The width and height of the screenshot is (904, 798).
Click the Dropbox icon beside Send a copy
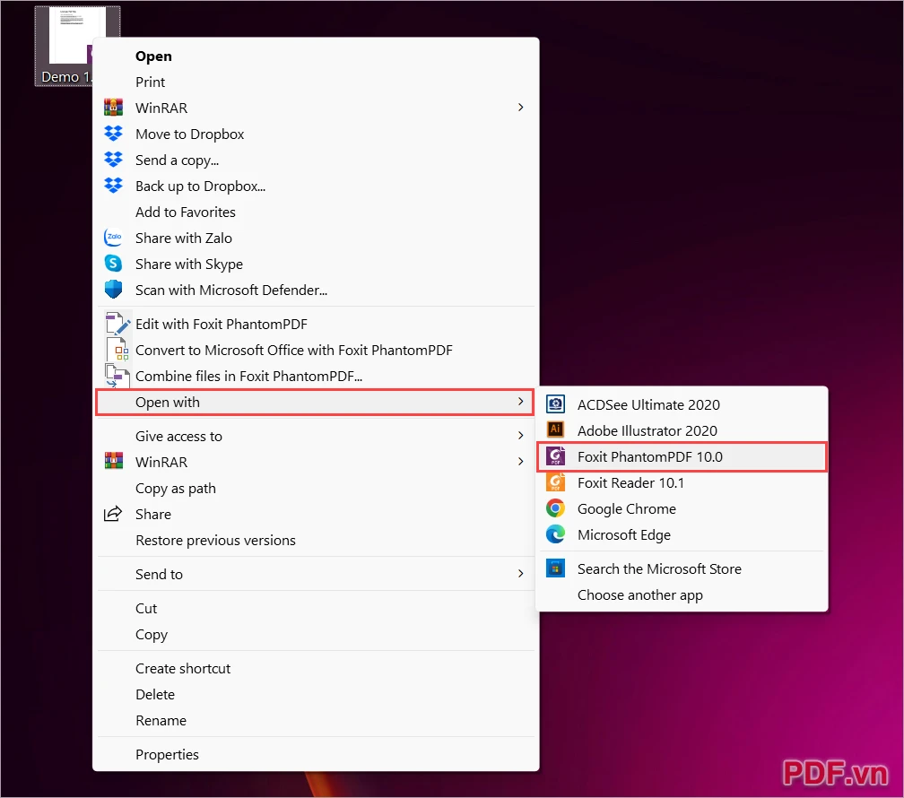114,160
